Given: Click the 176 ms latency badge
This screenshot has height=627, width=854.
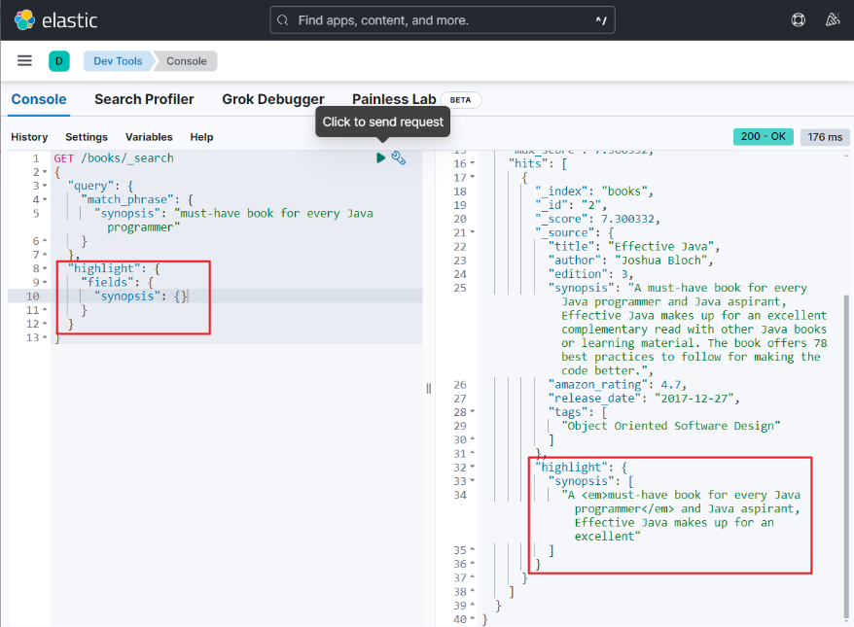Looking at the screenshot, I should tap(825, 137).
